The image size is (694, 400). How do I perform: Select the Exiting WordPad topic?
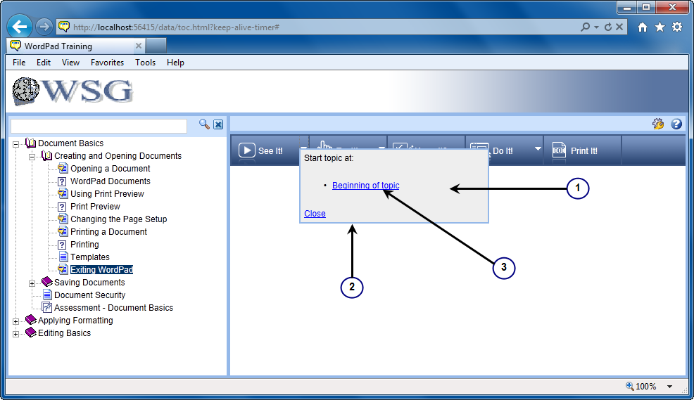coord(102,270)
